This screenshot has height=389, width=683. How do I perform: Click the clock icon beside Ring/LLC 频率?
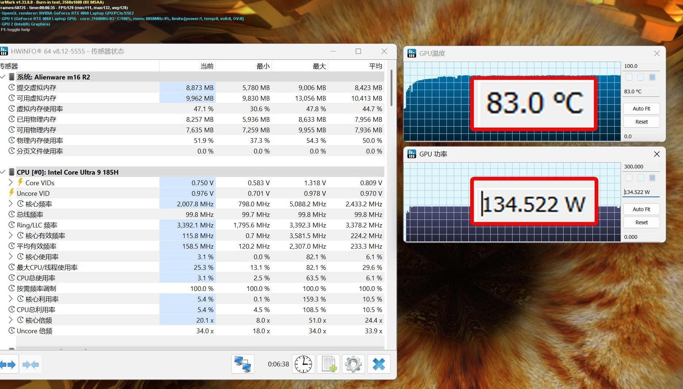12,225
